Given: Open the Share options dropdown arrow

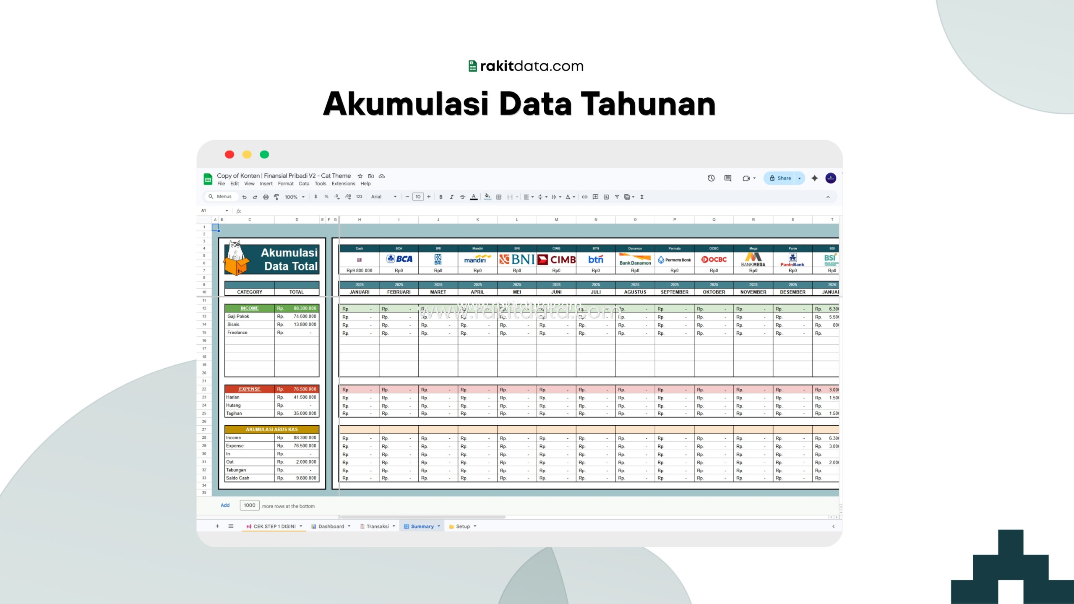Looking at the screenshot, I should (800, 178).
